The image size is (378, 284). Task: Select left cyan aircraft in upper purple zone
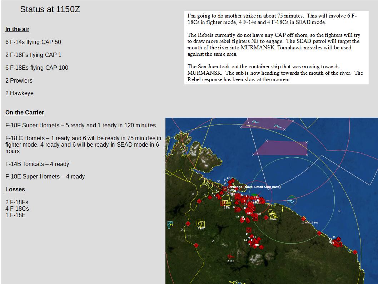[255, 122]
